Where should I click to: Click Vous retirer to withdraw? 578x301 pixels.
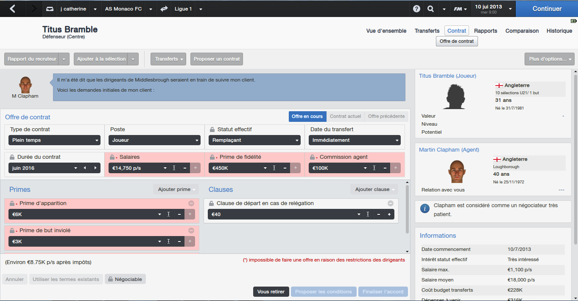tap(271, 292)
